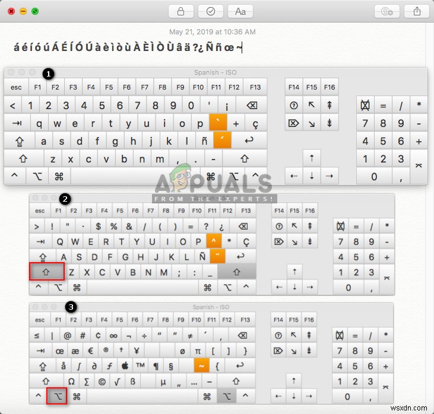
Task: Click the note text with accented characters
Action: [x=128, y=47]
